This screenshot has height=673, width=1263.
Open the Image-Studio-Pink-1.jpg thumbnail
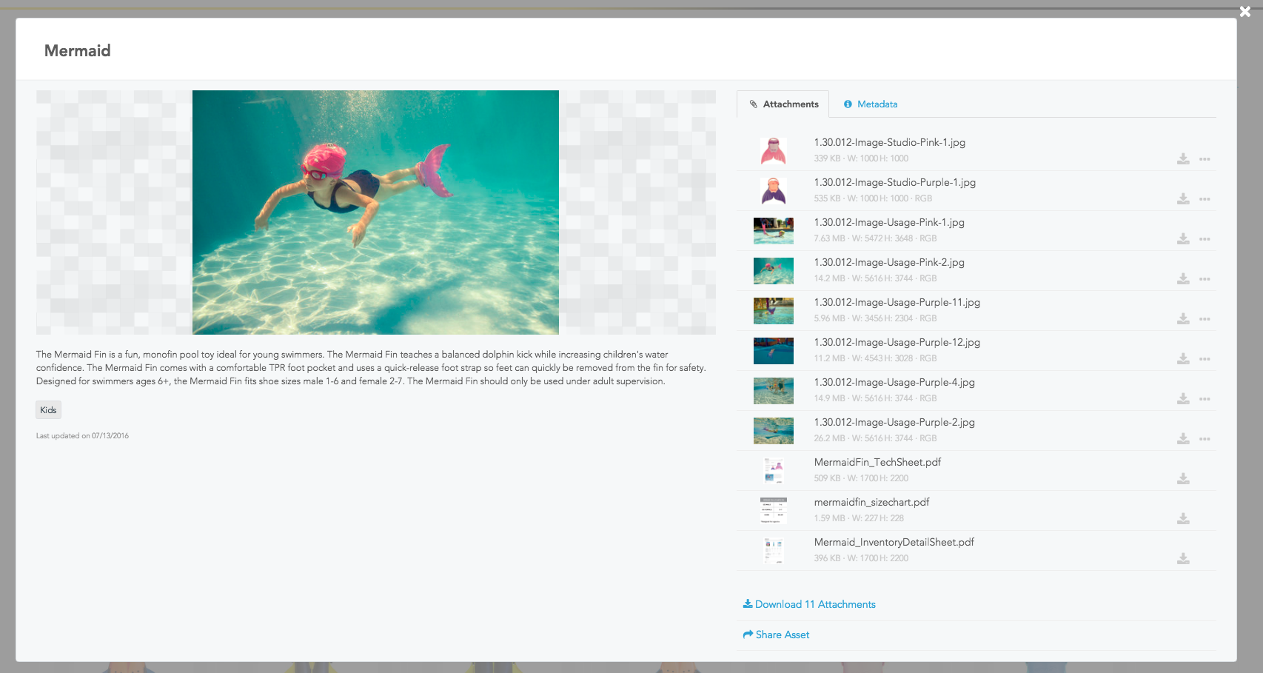point(774,151)
